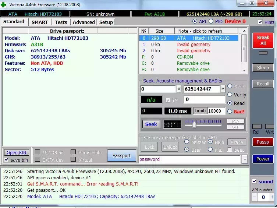Select the F: CD-ROM row
This screenshot has height=208, width=277.
click(189, 57)
